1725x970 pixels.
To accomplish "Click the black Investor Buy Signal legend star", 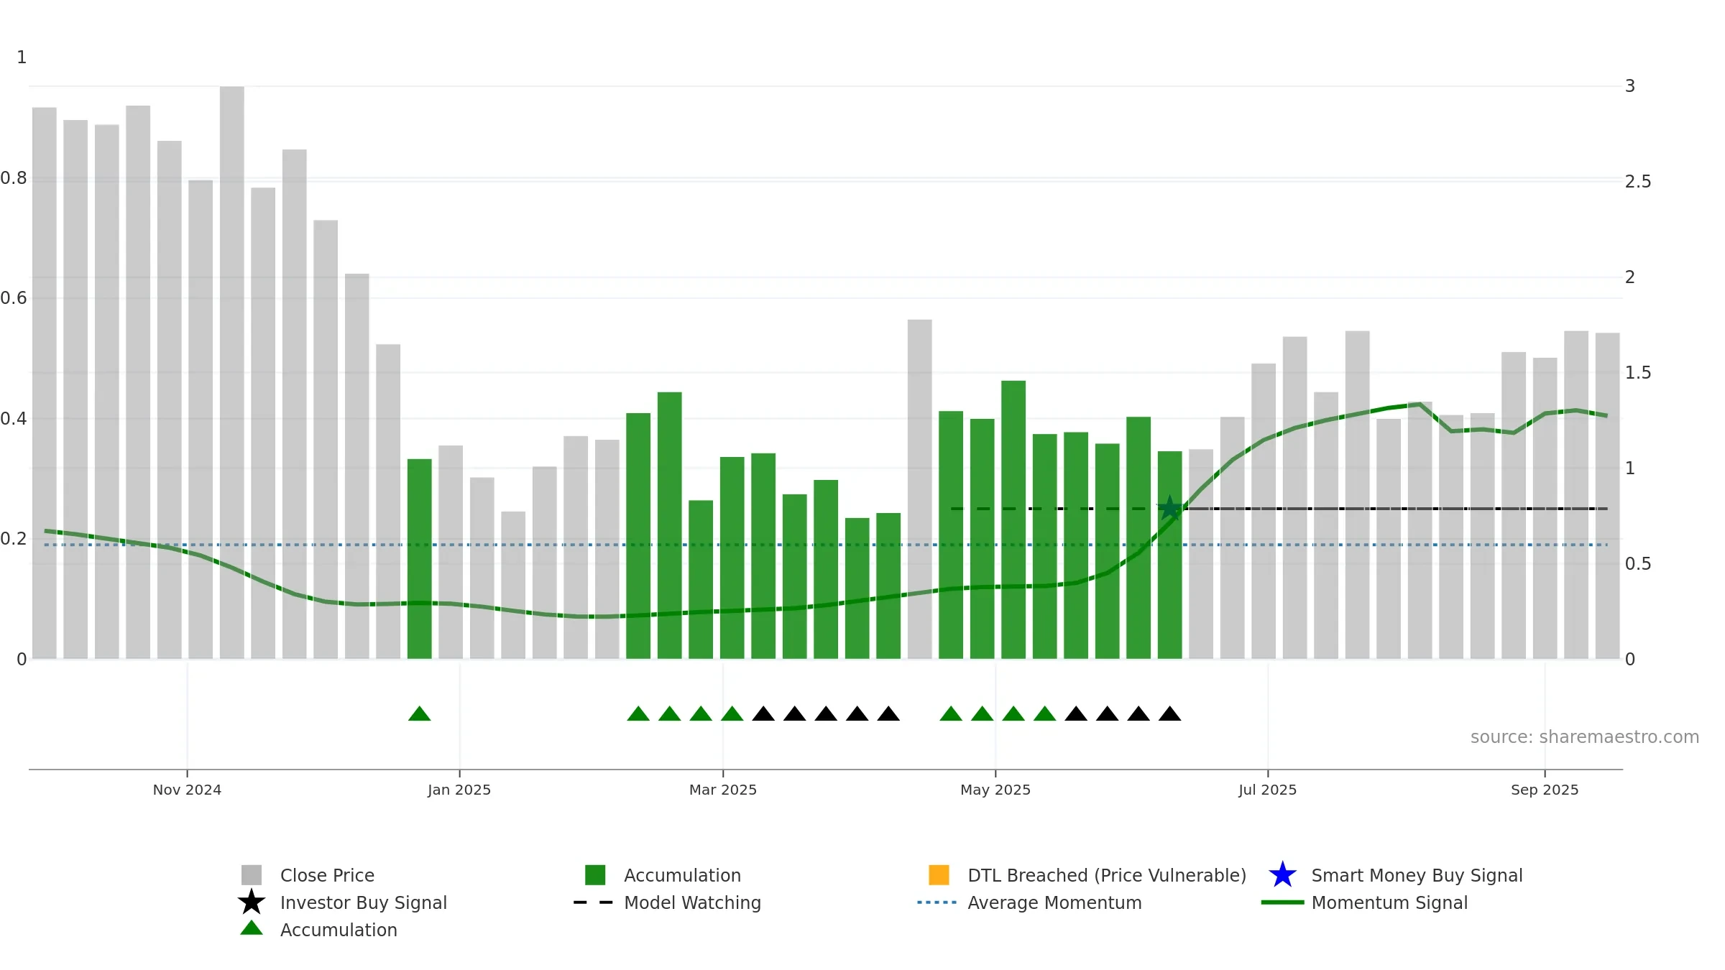I will point(252,902).
